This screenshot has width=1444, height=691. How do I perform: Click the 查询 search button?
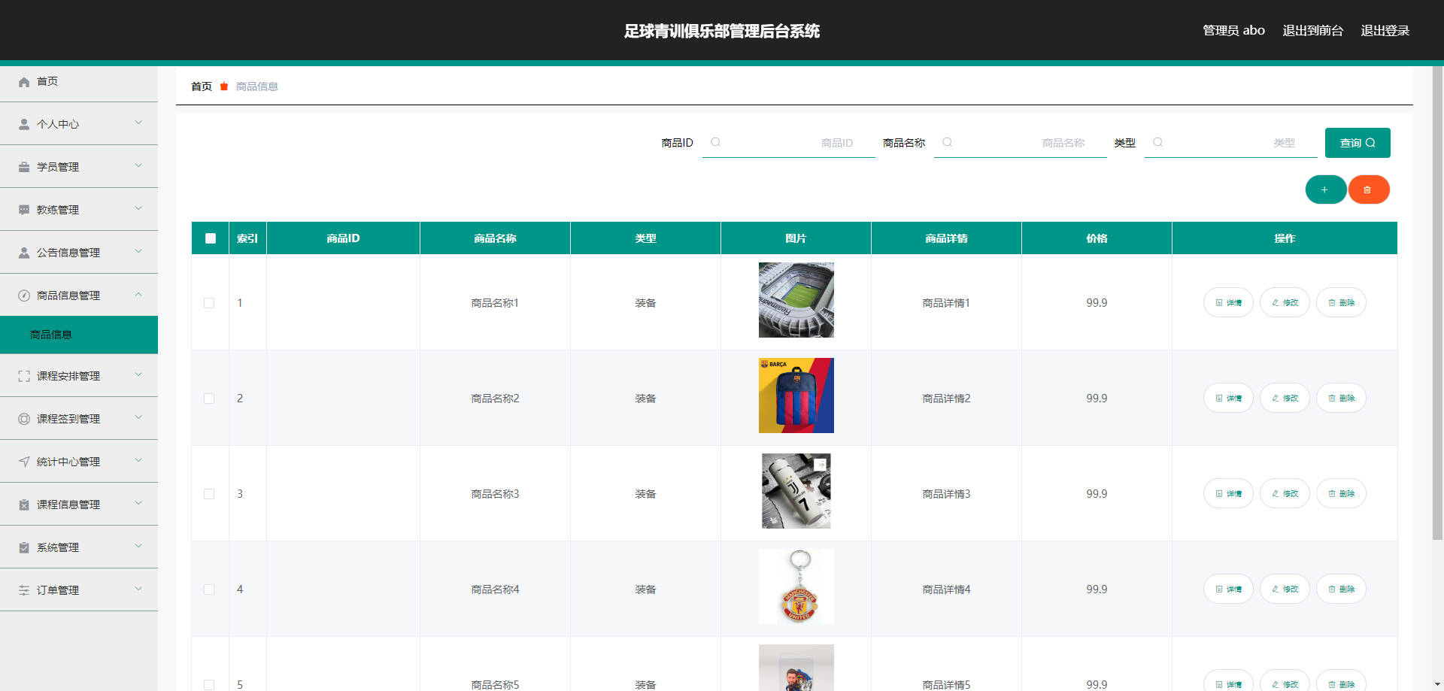pyautogui.click(x=1358, y=143)
